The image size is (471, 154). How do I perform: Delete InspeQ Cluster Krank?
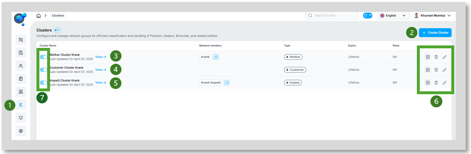[436, 83]
